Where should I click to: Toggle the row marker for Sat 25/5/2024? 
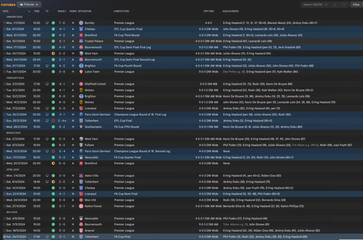(4, 237)
